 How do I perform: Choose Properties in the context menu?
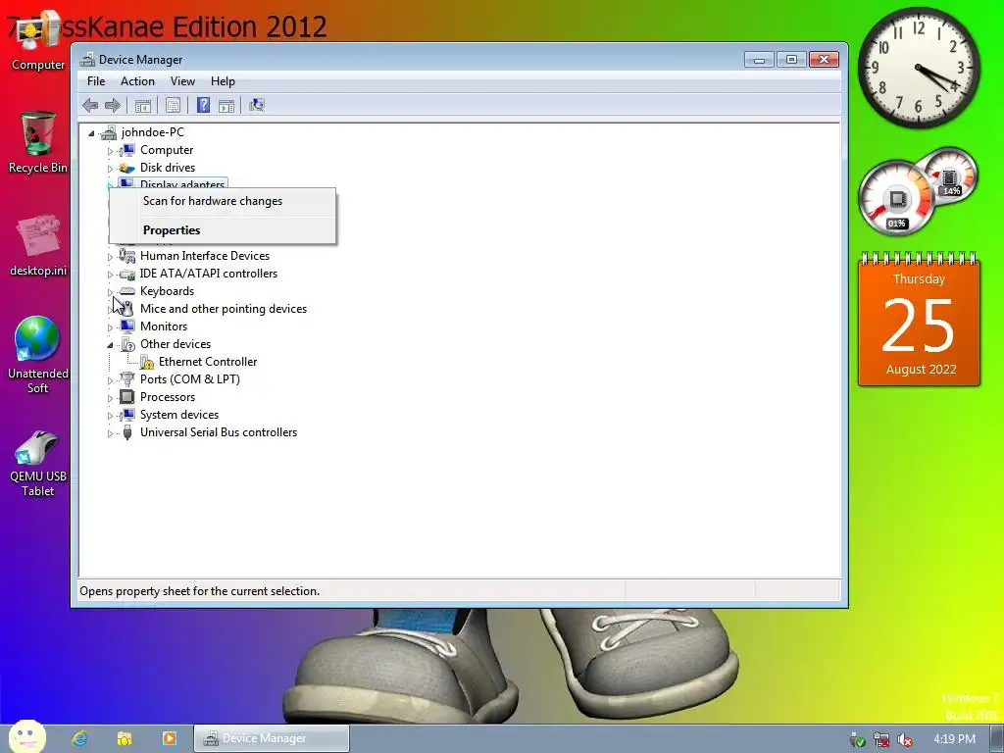[223, 230]
